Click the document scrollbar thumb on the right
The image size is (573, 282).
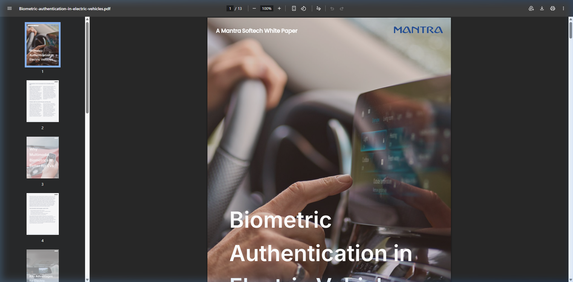(571, 30)
